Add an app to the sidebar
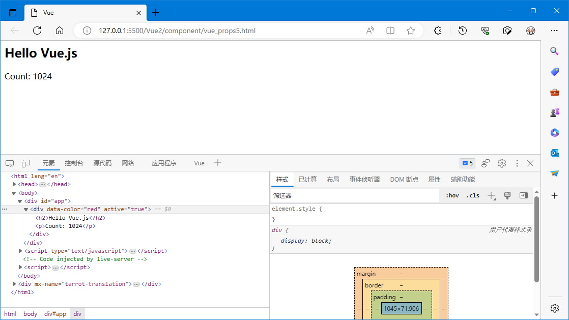Viewport: 569px width, 320px height. 554,196
